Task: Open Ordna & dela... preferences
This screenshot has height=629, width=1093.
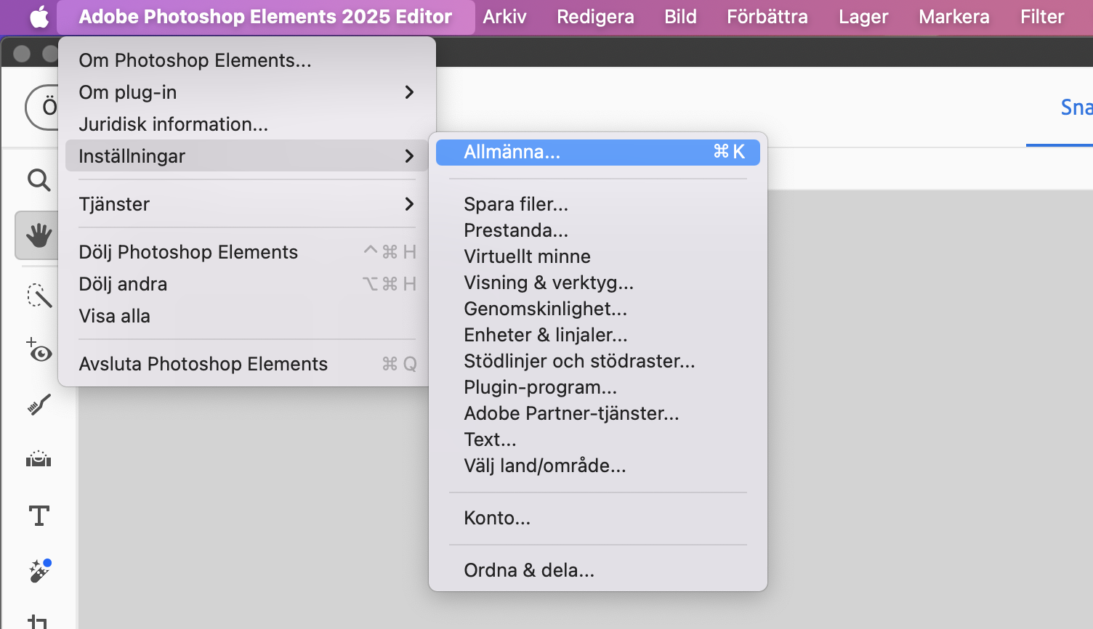Action: click(597, 570)
